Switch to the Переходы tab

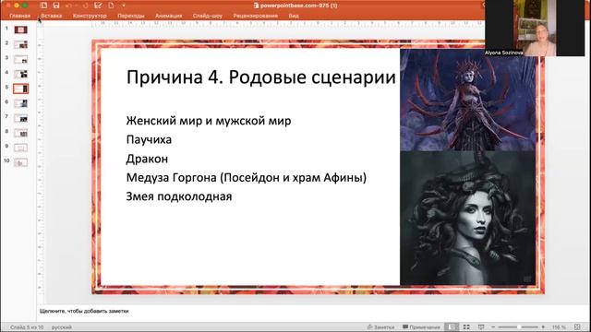[131, 16]
